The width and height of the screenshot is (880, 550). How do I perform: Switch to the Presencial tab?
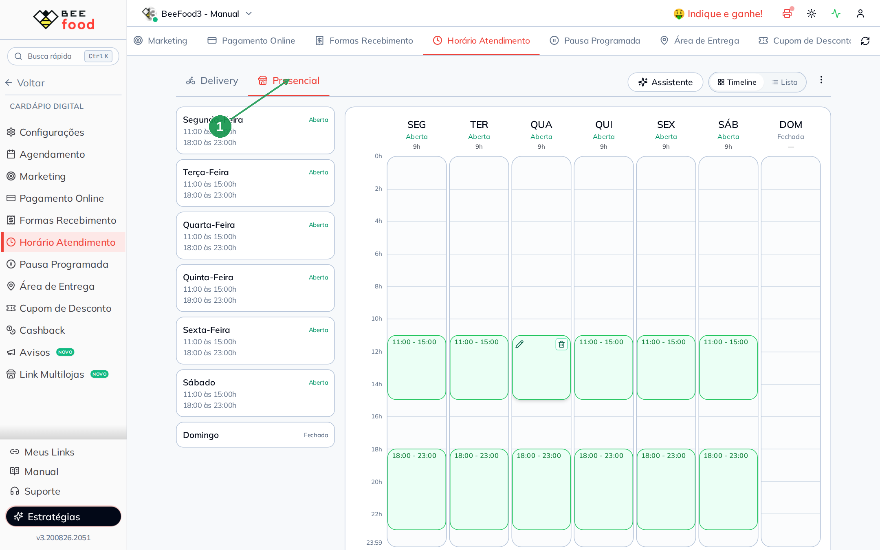pyautogui.click(x=288, y=81)
